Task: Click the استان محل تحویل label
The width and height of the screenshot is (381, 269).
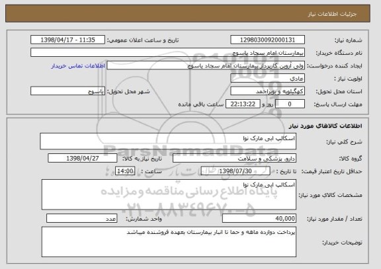Action: pos(339,91)
